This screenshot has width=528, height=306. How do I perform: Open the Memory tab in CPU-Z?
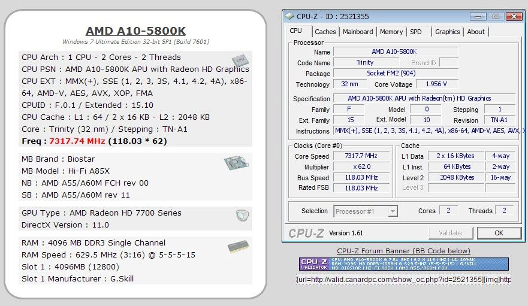coord(391,32)
